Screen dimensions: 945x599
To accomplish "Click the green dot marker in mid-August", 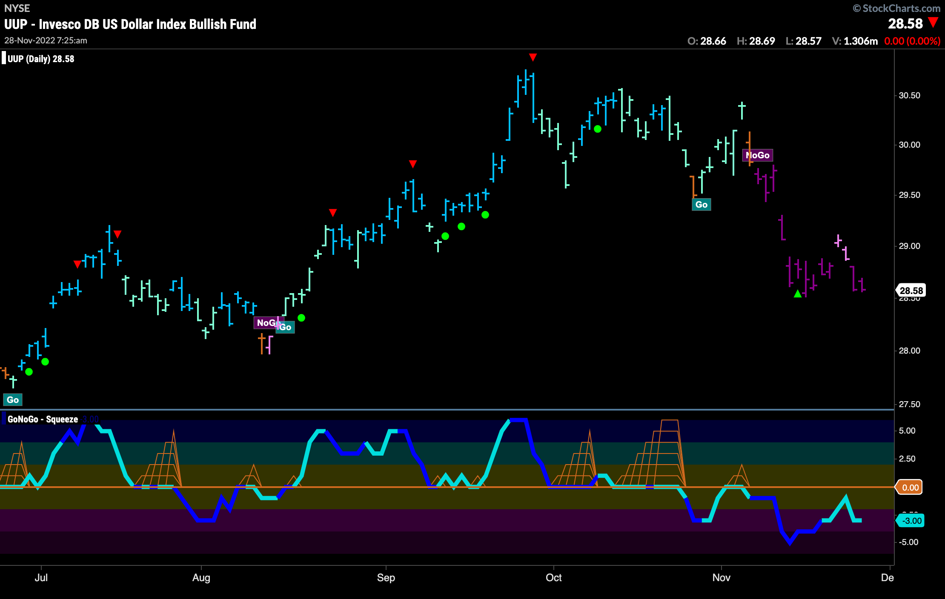I will 301,318.
